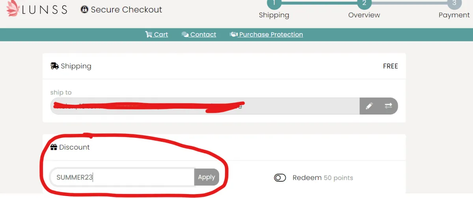
Task: Open the Cart link
Action: 161,35
